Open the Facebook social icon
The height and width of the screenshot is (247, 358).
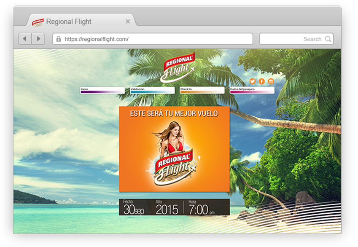(261, 81)
